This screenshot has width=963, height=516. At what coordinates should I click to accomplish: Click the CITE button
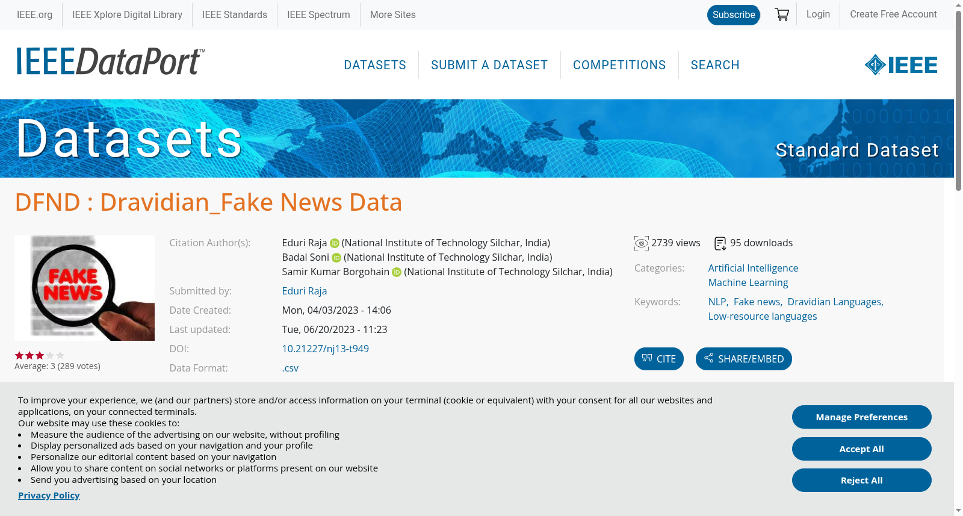(659, 359)
